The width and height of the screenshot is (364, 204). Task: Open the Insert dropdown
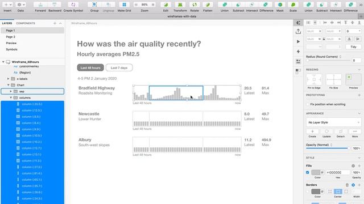[x=7, y=5]
